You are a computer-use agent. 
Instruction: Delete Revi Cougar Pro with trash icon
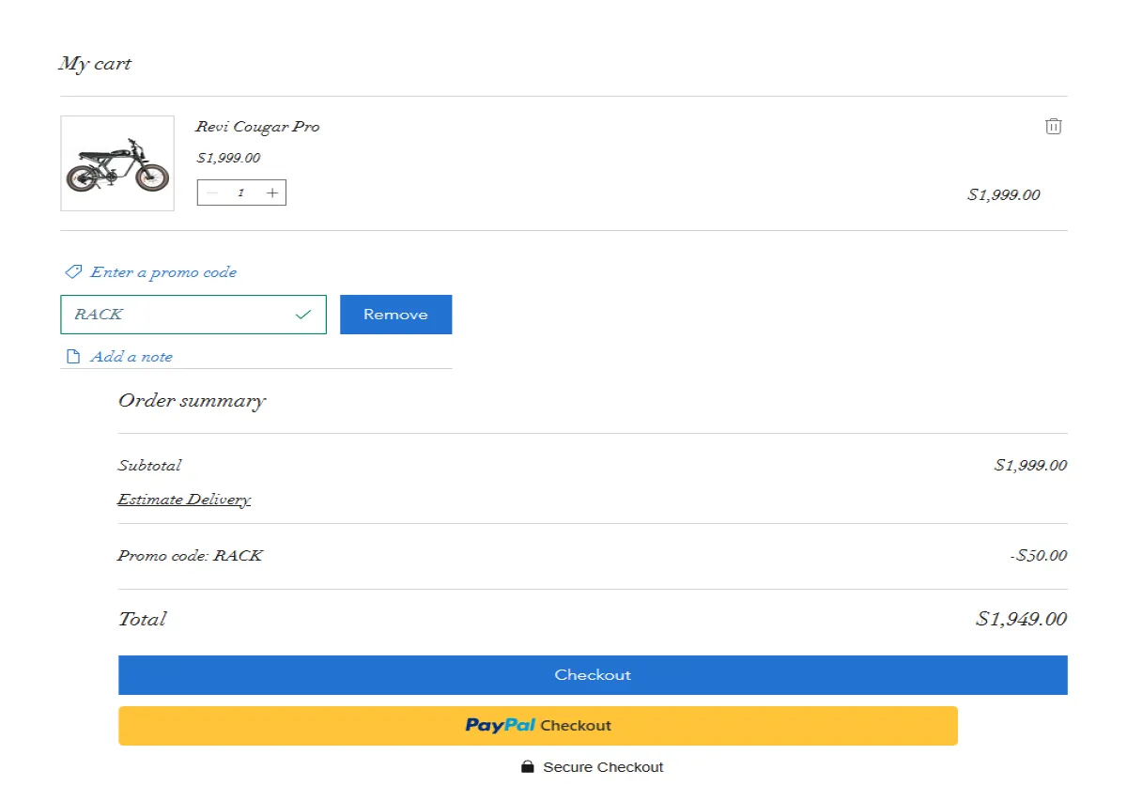click(1054, 126)
